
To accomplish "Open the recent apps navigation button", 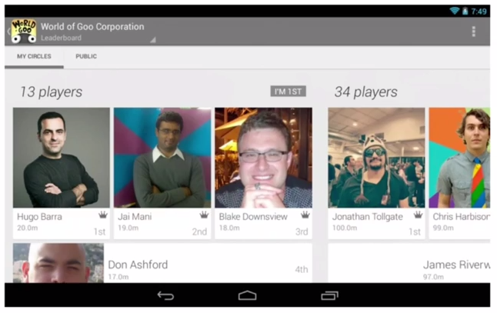I will [x=329, y=295].
